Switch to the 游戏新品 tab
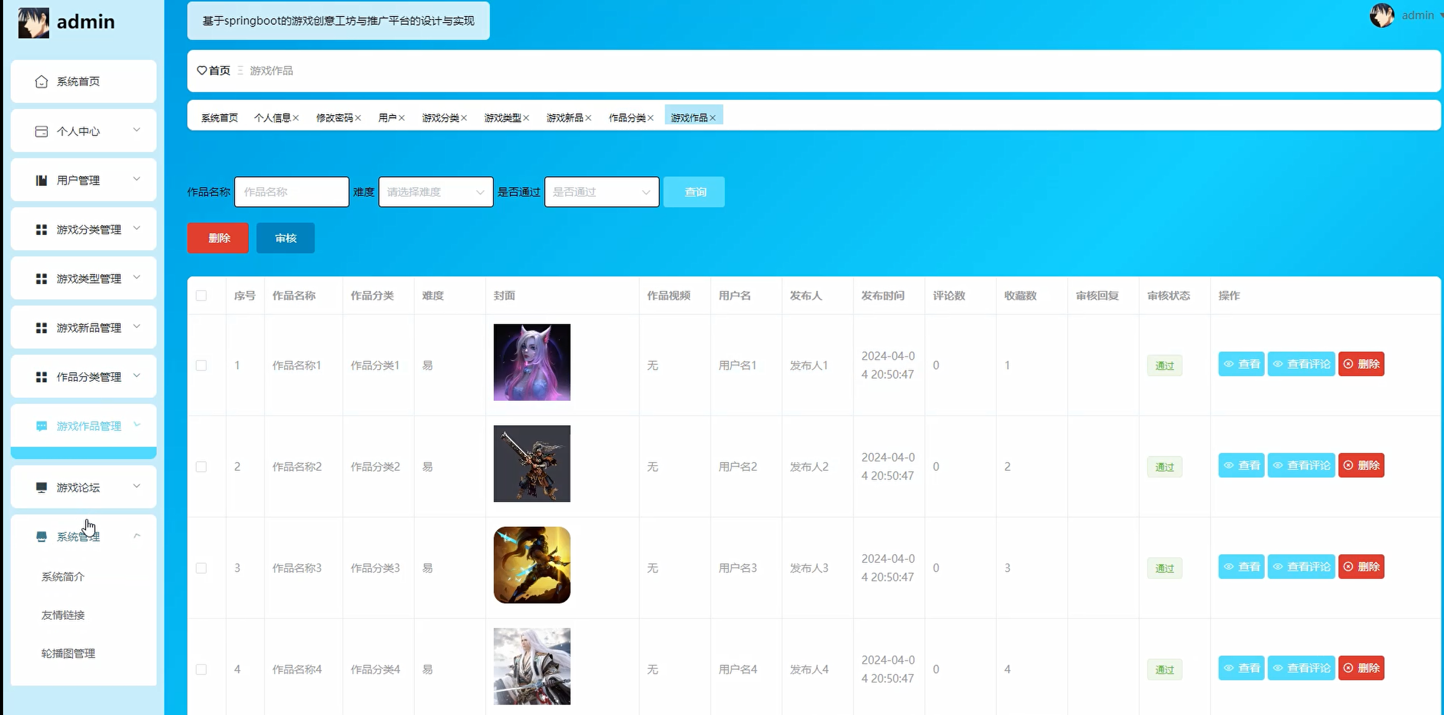 pos(564,118)
